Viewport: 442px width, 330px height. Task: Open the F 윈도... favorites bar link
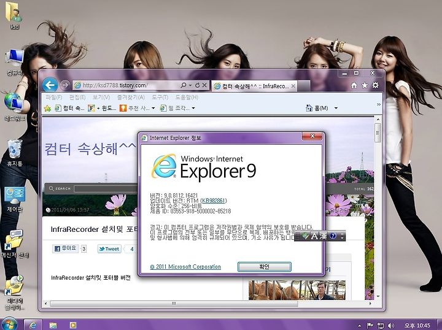click(102, 108)
